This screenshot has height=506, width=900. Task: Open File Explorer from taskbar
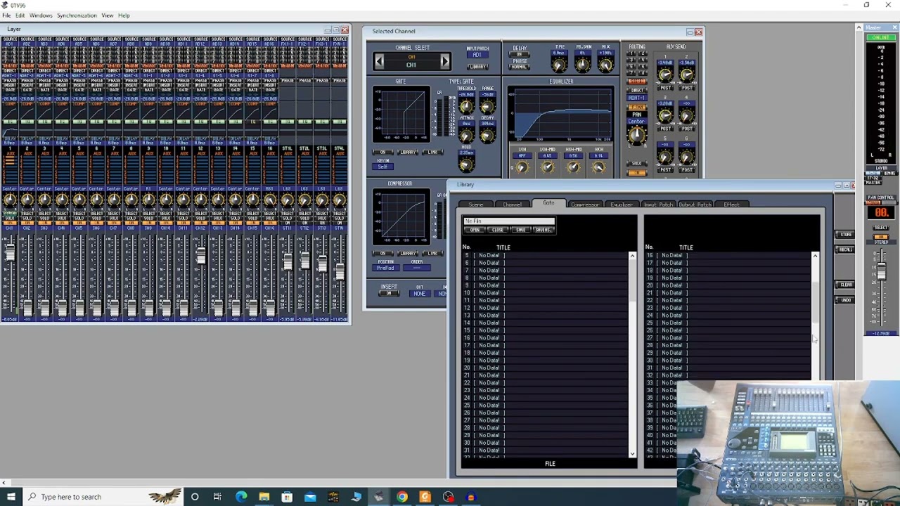click(x=264, y=497)
